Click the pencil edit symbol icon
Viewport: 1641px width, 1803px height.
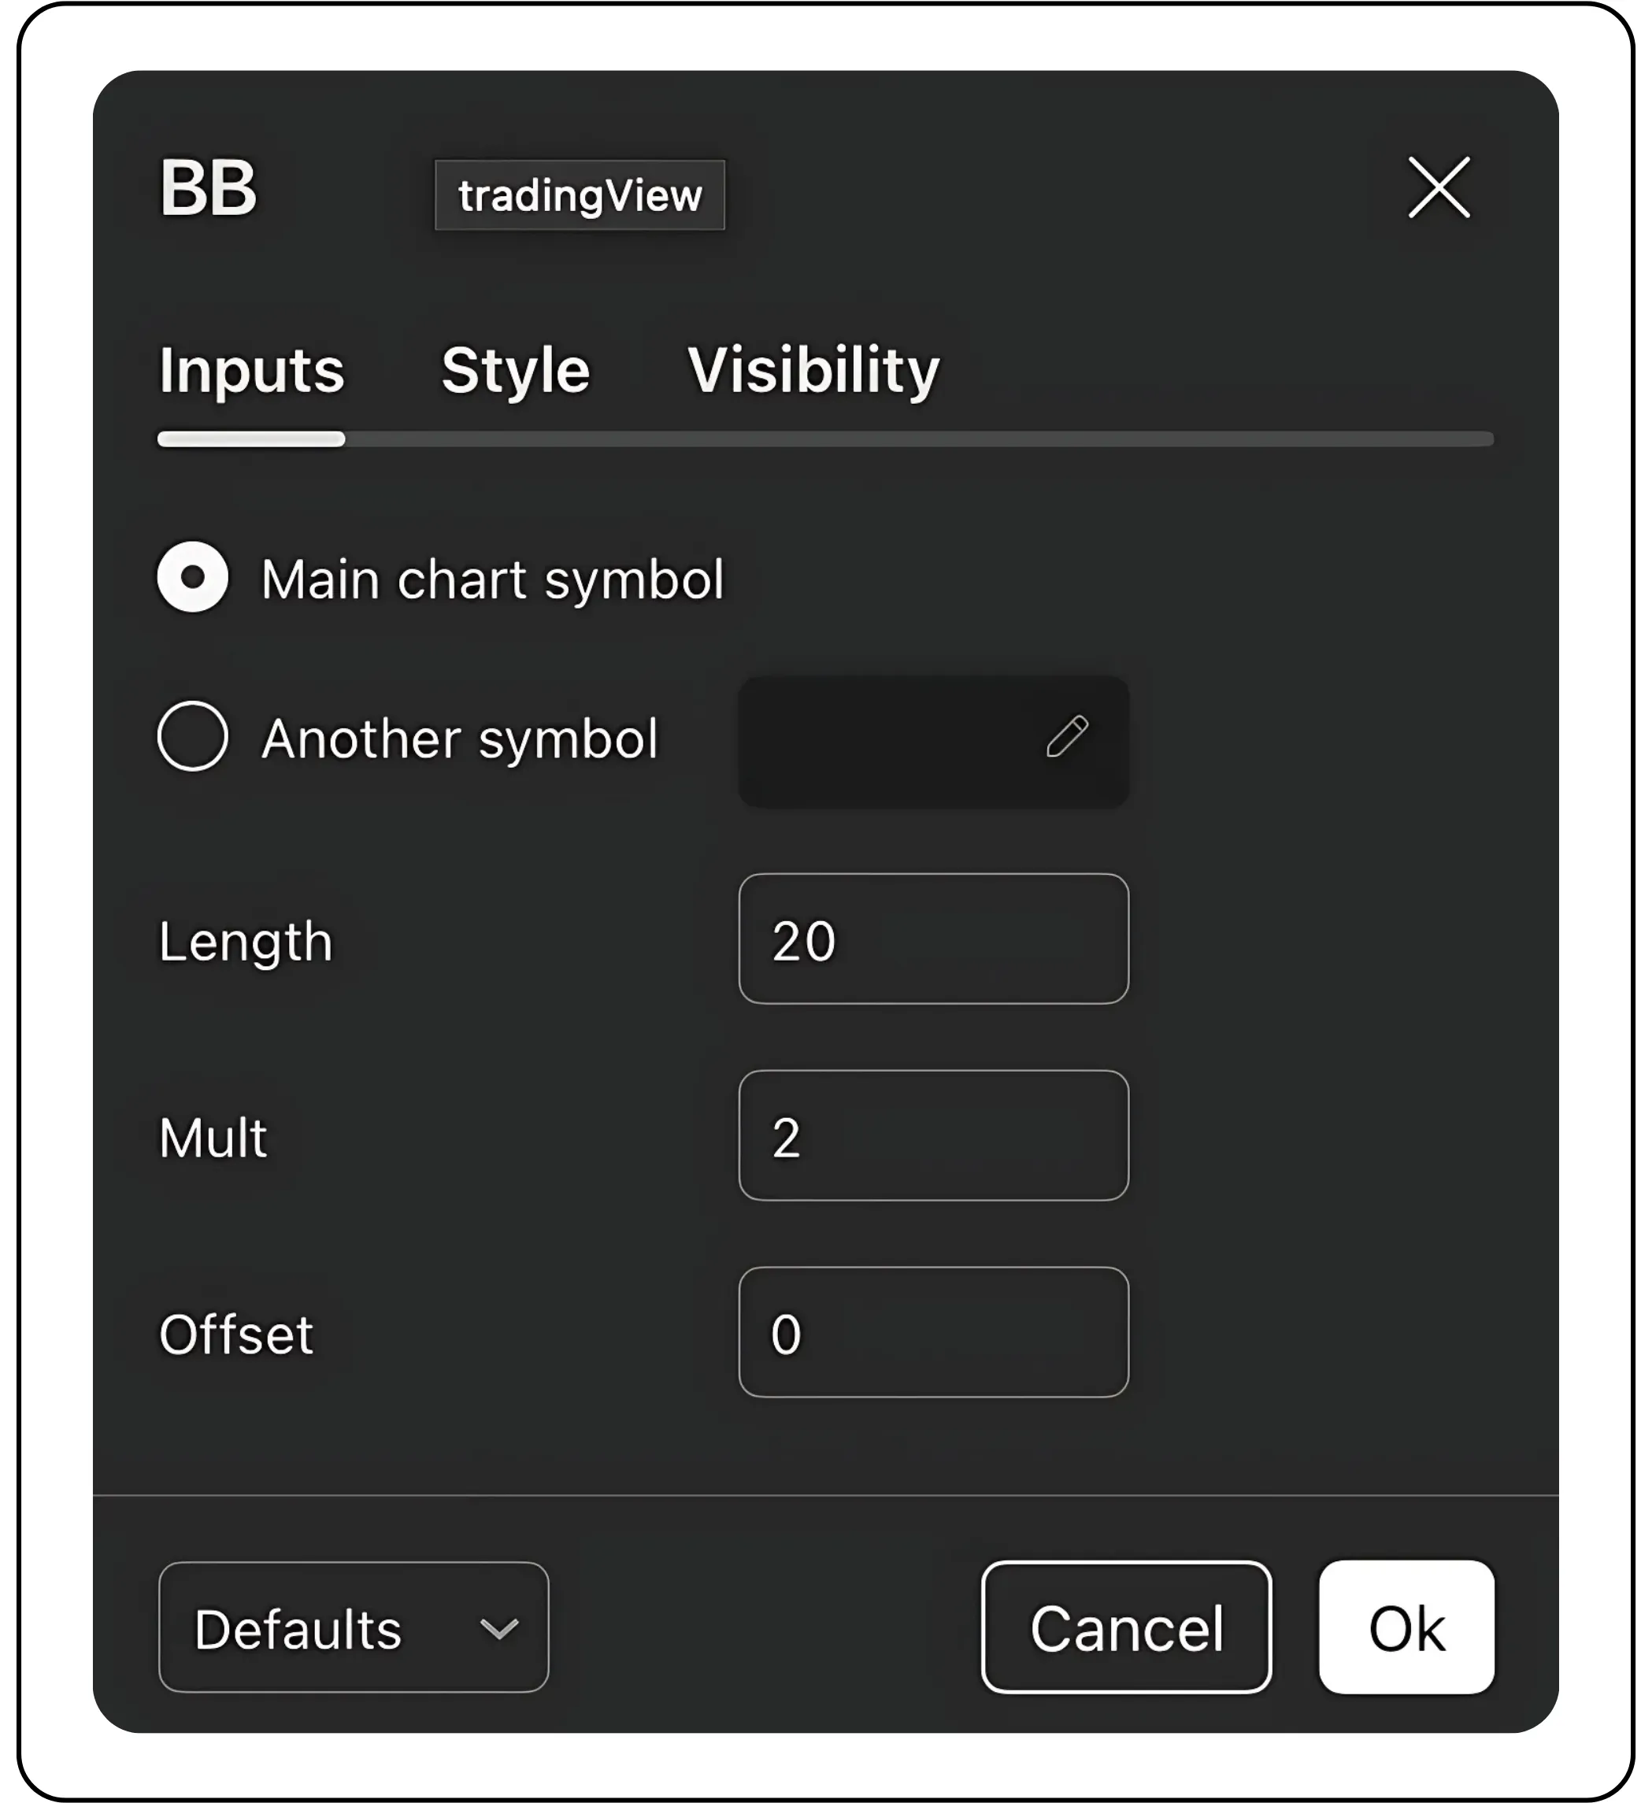(1067, 736)
